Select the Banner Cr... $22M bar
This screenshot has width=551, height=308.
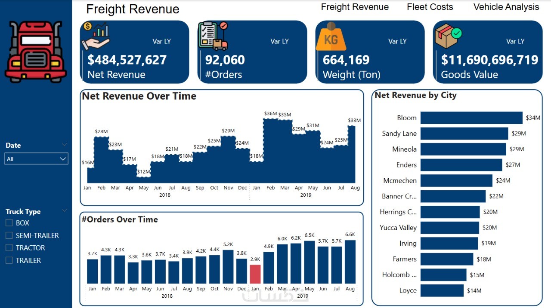[453, 196]
